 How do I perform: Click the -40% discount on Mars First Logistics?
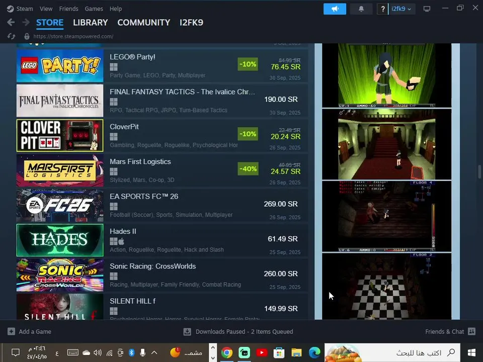[x=248, y=169]
